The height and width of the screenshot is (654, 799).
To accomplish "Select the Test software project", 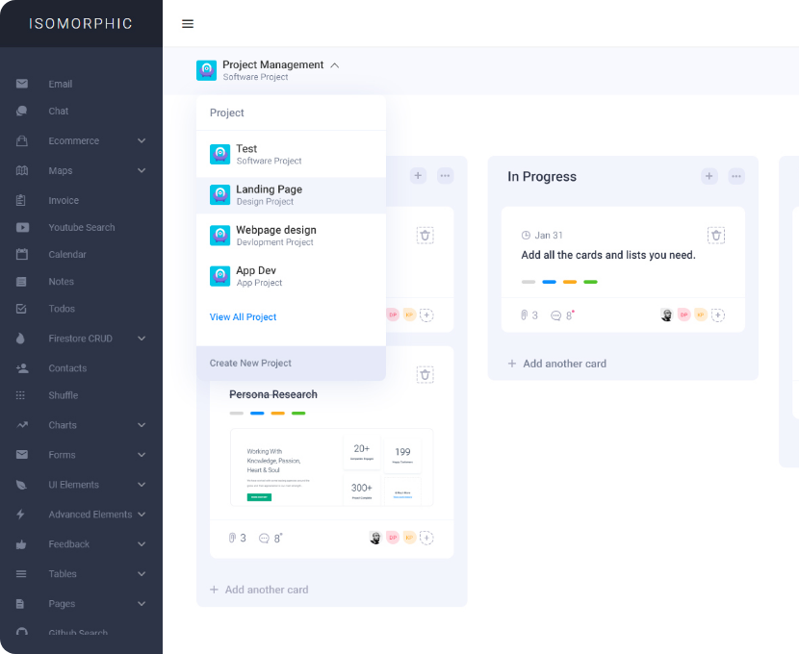I will coord(291,154).
